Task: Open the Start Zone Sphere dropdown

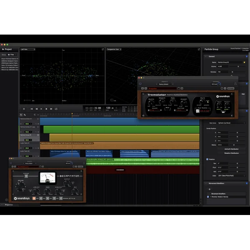Action: (231, 123)
